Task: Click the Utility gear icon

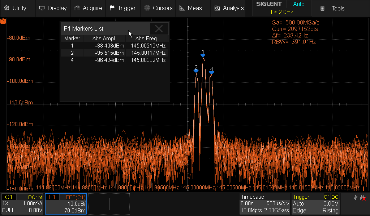Action: point(7,8)
